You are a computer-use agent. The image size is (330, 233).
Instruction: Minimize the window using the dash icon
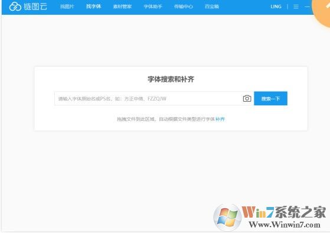coord(307,7)
